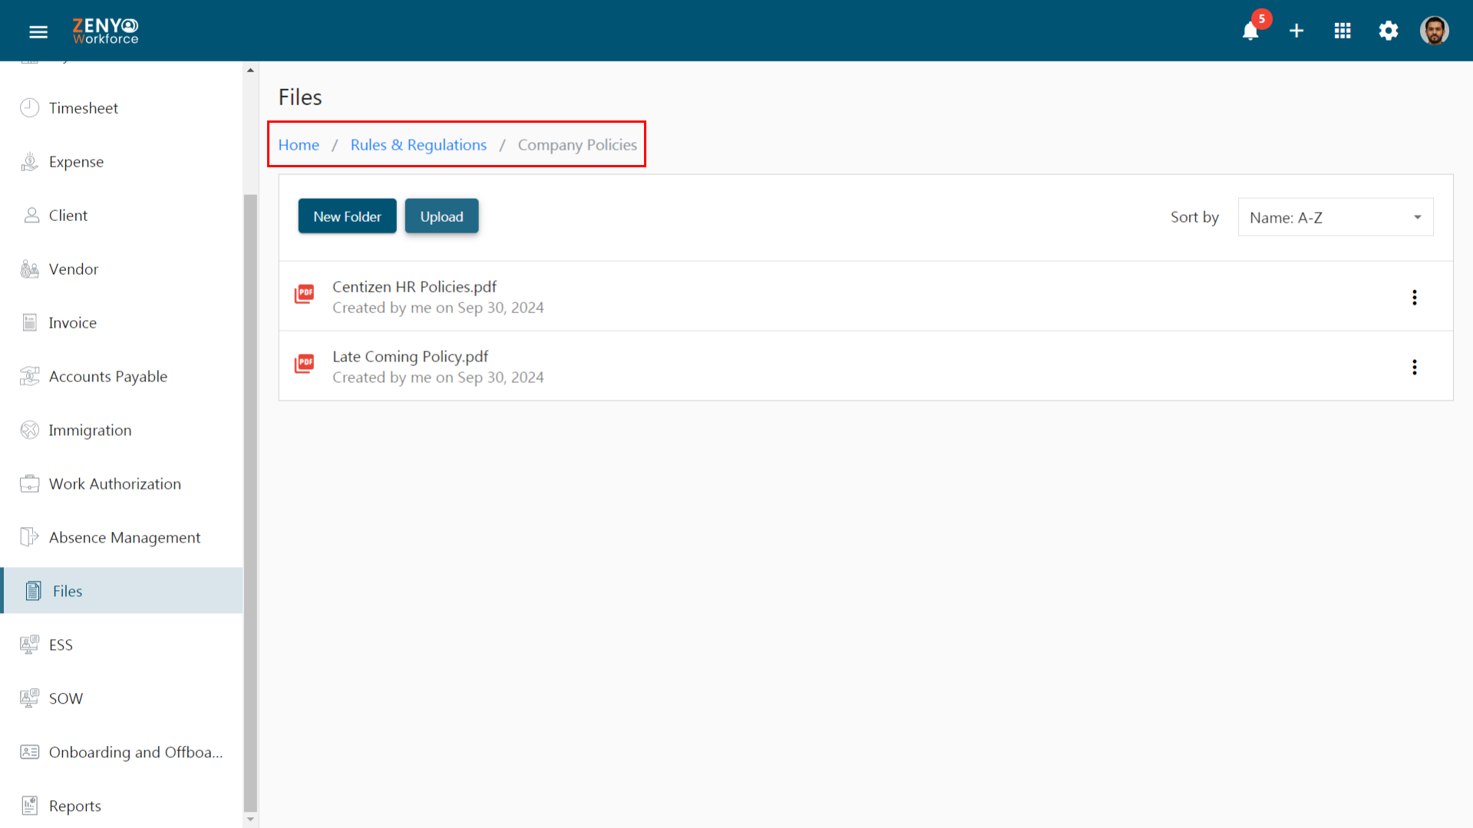Screen dimensions: 1473x828
Task: Navigate to Home breadcrumb link
Action: tap(299, 144)
